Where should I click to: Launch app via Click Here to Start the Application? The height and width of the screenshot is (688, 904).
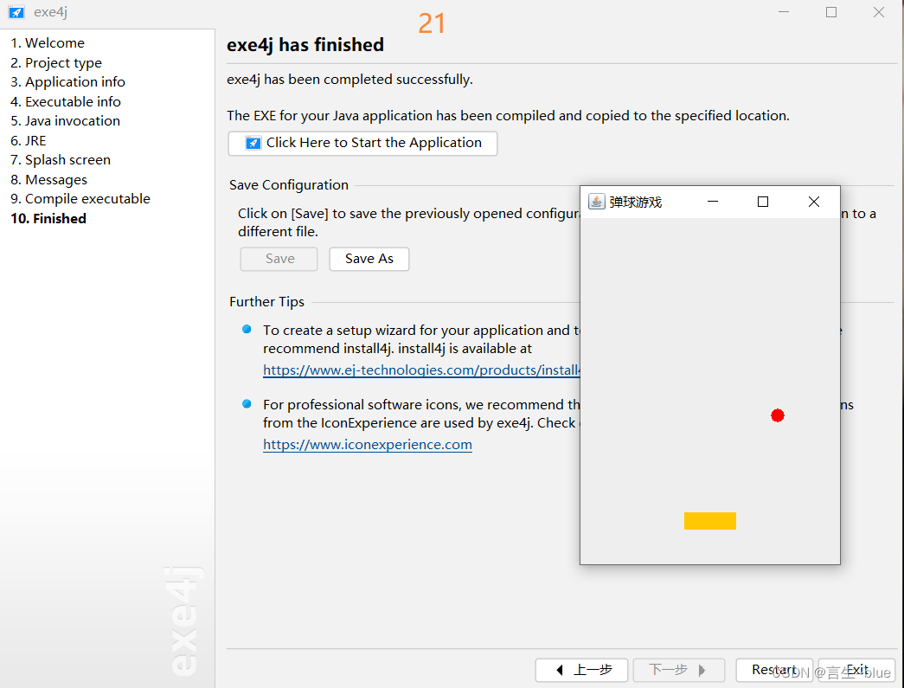(x=362, y=143)
